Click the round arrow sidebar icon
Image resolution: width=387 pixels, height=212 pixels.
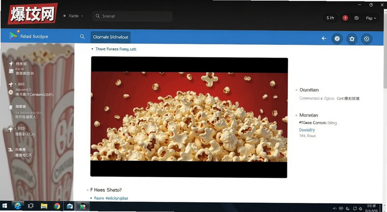(x=11, y=92)
